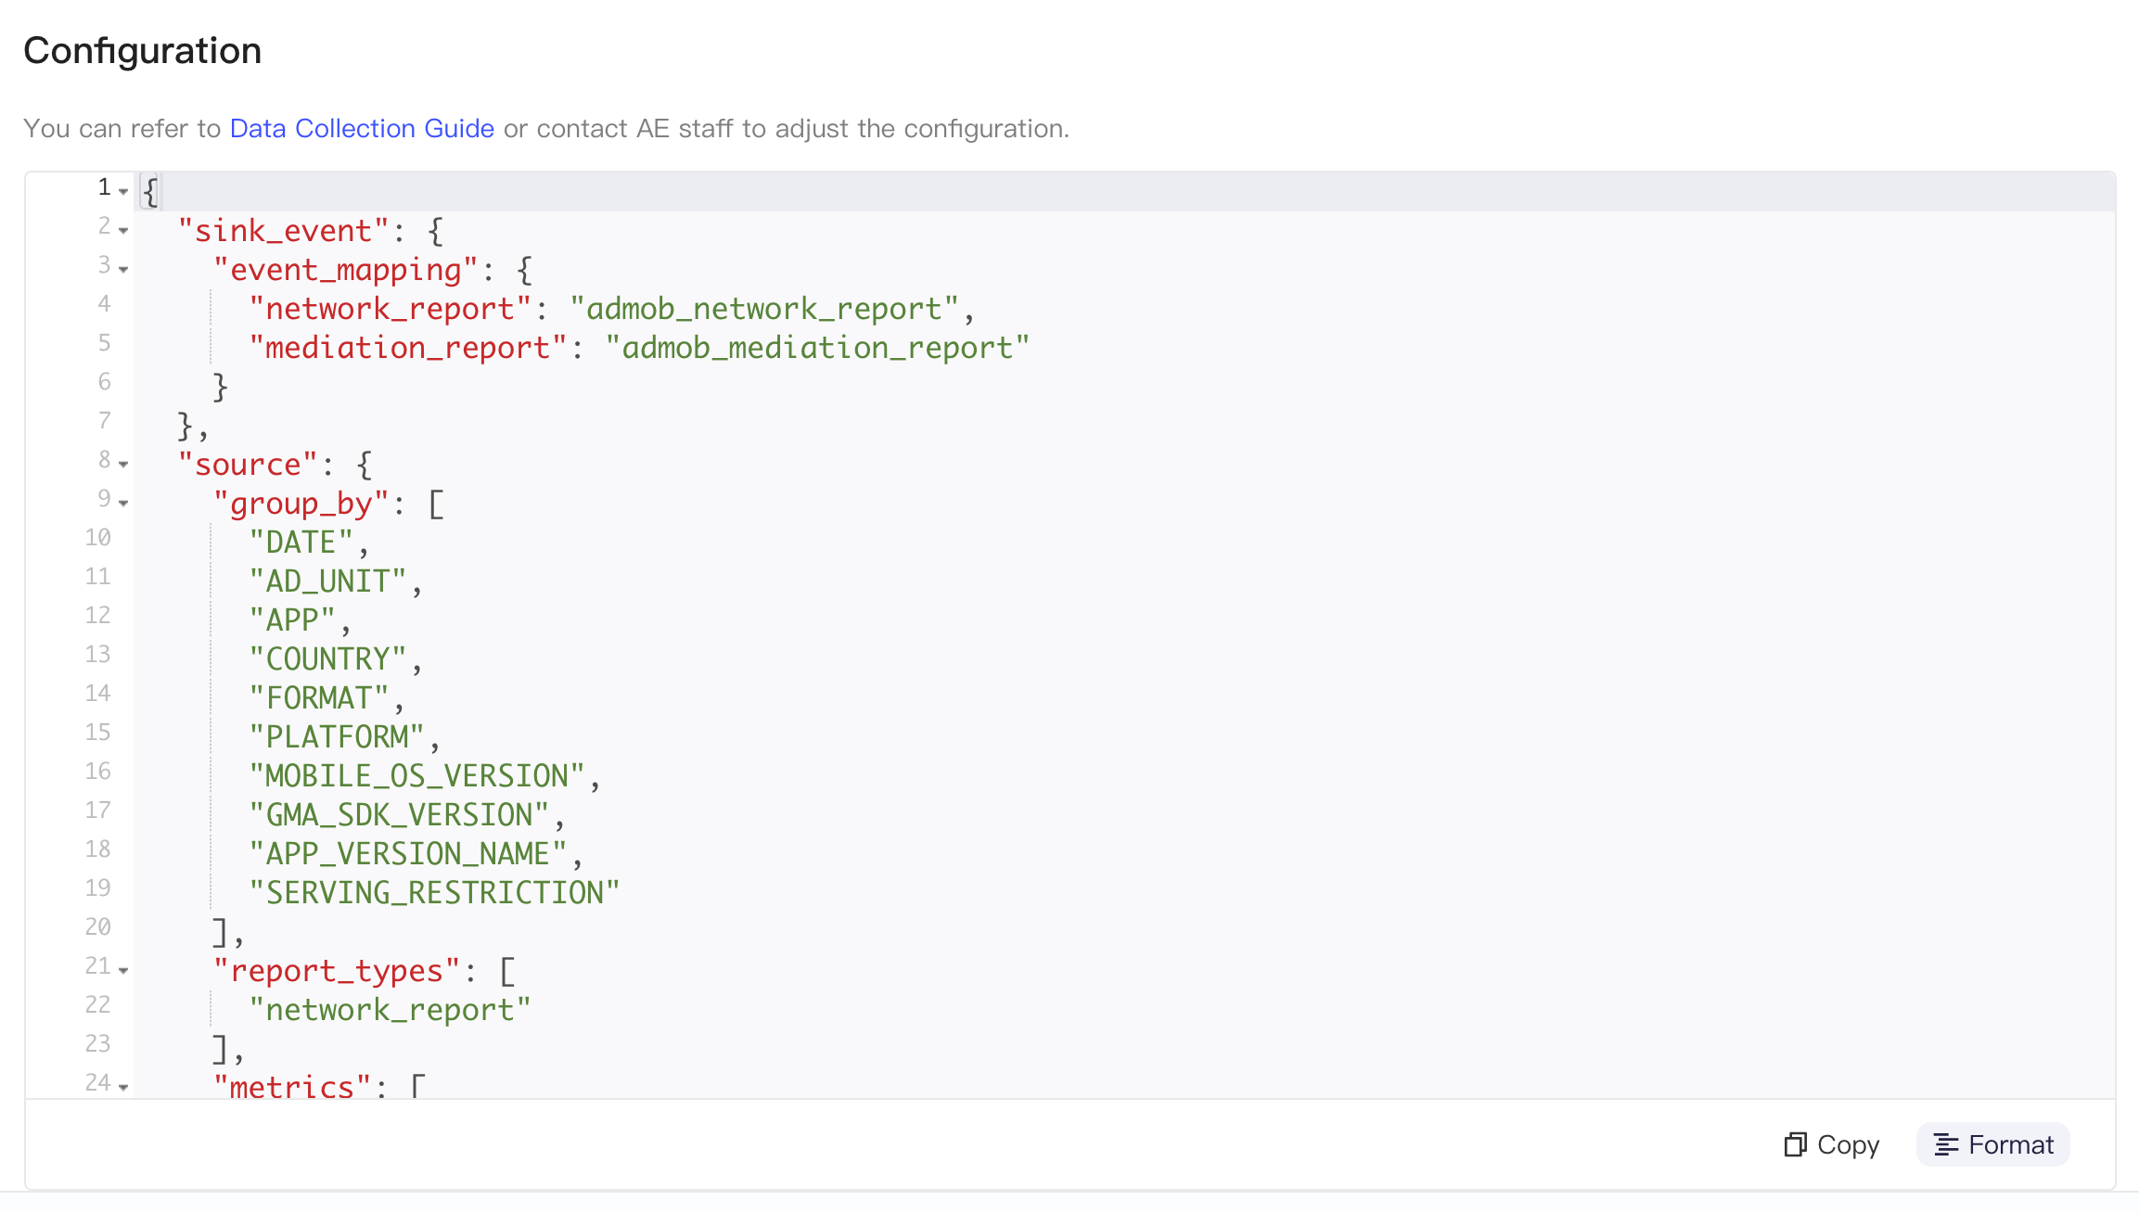Click the "COUNTRY" entry

coord(327,659)
